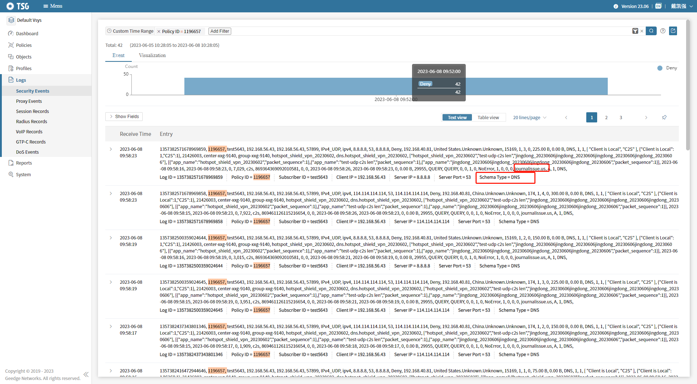The height and width of the screenshot is (384, 697).
Task: Switch to Table view
Action: tap(488, 117)
